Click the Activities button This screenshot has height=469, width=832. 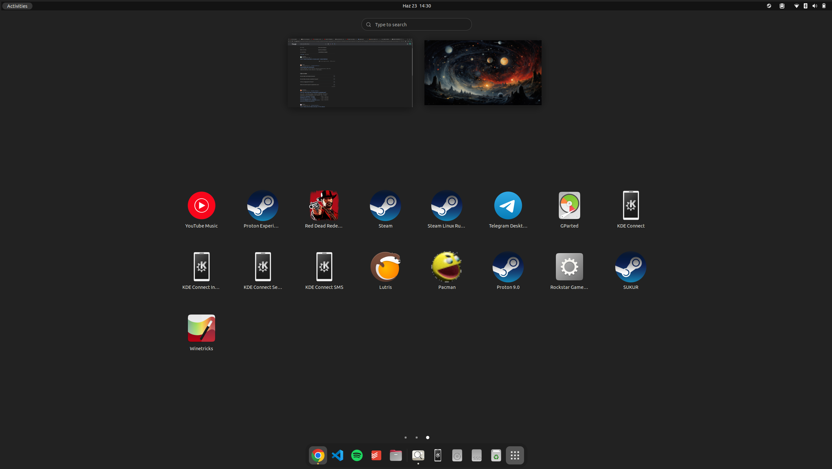(x=17, y=6)
